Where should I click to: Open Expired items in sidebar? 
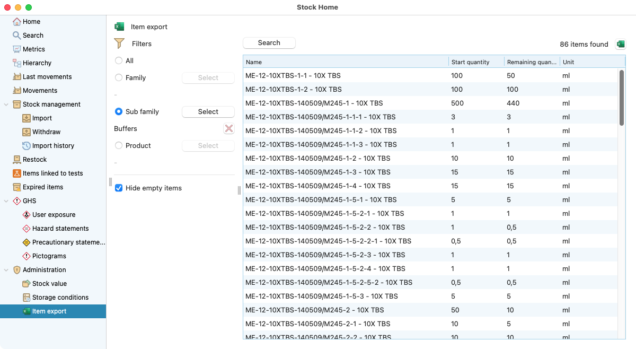[43, 187]
